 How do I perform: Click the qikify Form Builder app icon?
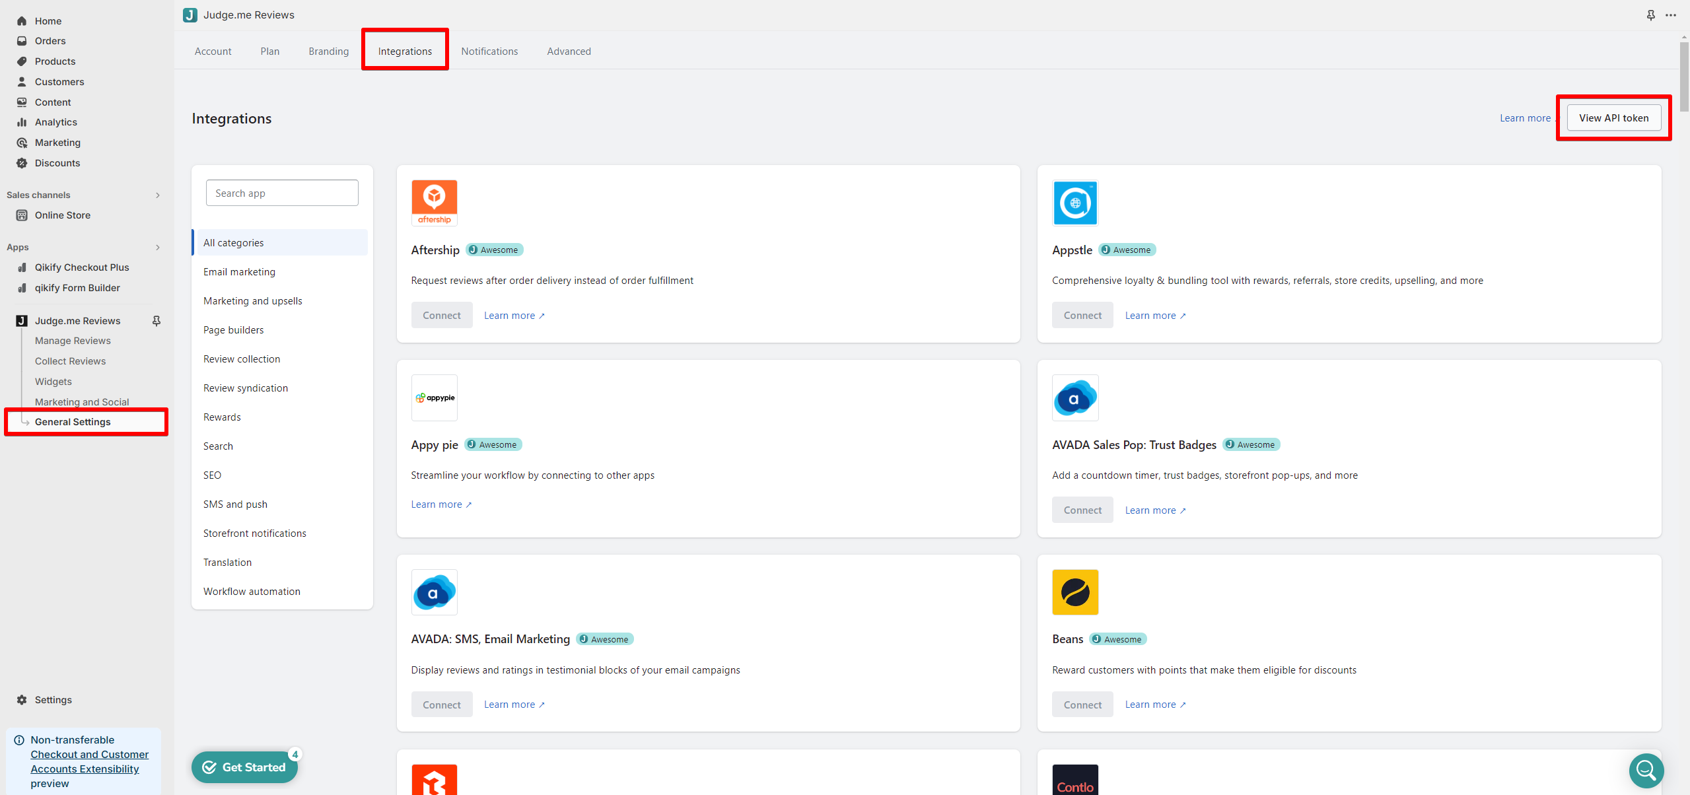point(22,288)
